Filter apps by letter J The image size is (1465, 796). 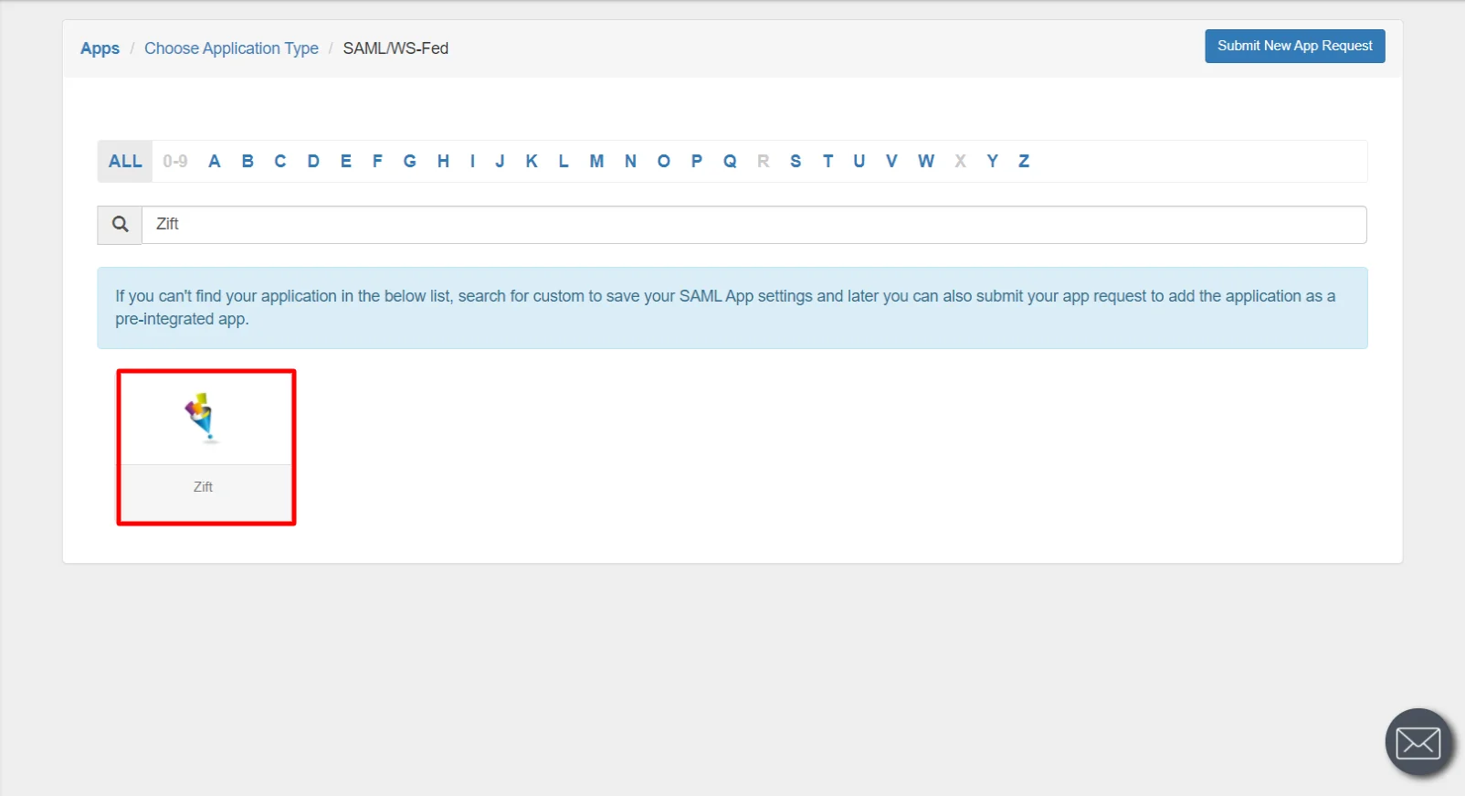pos(500,161)
